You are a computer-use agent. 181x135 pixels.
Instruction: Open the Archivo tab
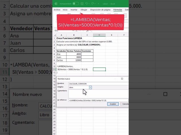[57, 10]
